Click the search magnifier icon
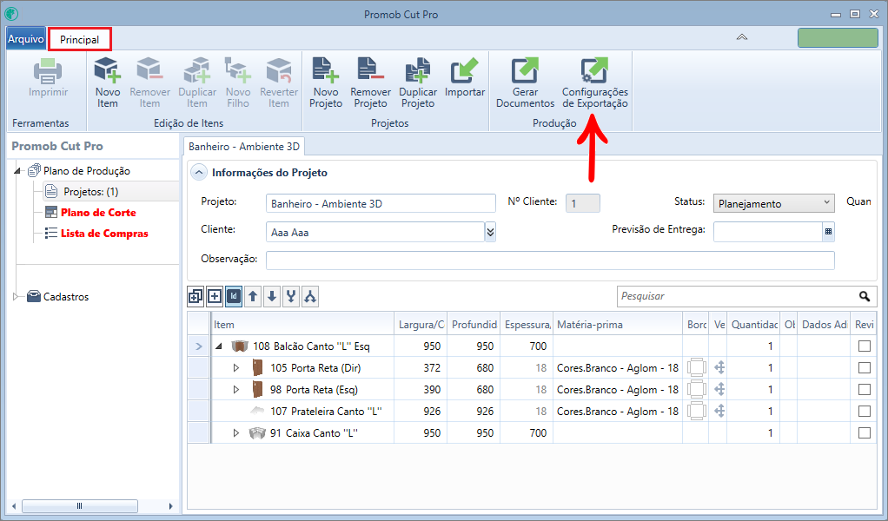 click(865, 296)
